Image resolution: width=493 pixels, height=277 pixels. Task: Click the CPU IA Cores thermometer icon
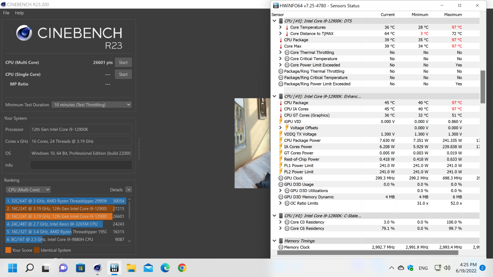pyautogui.click(x=281, y=109)
